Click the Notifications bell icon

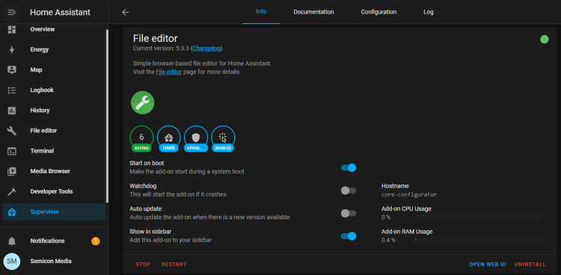[x=12, y=241]
